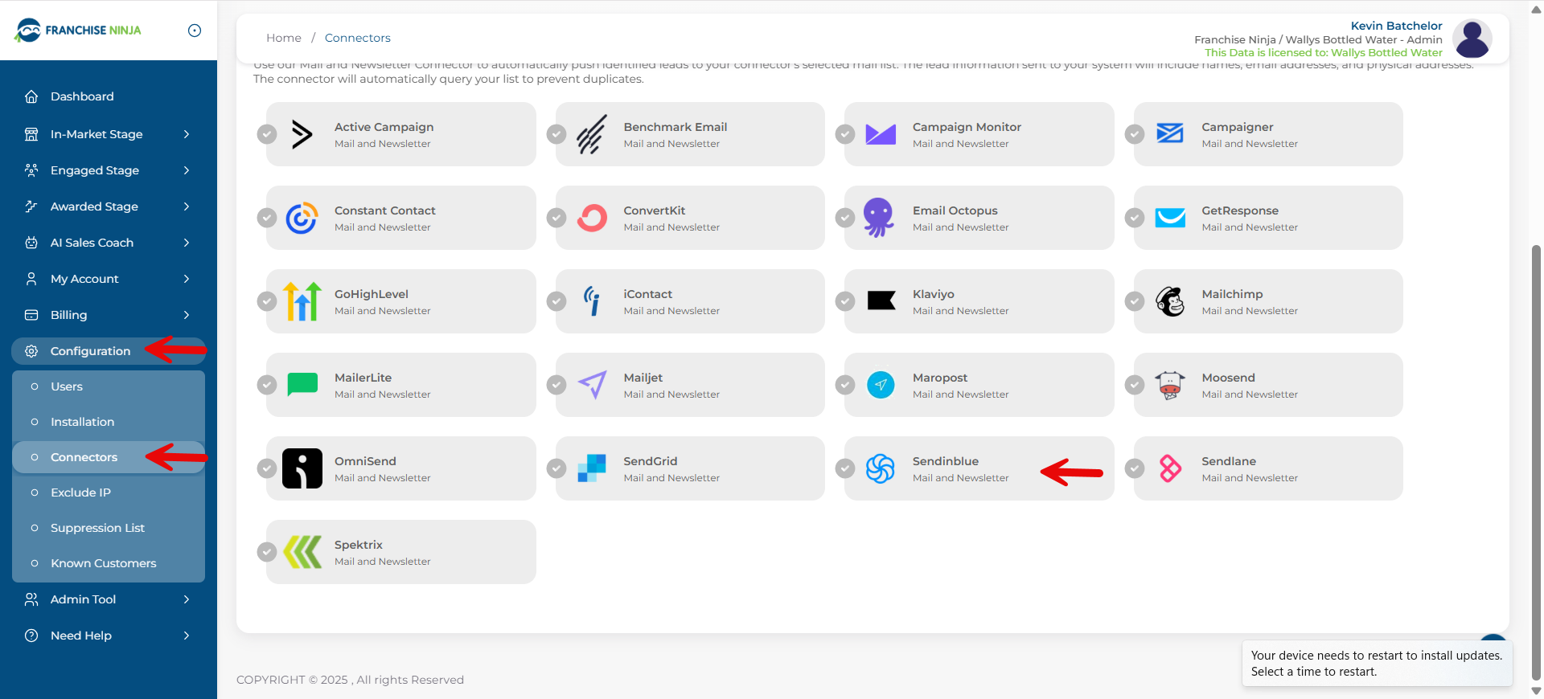Go to the Home breadcrumb link
Screen dimensions: 1544x699
284,38
